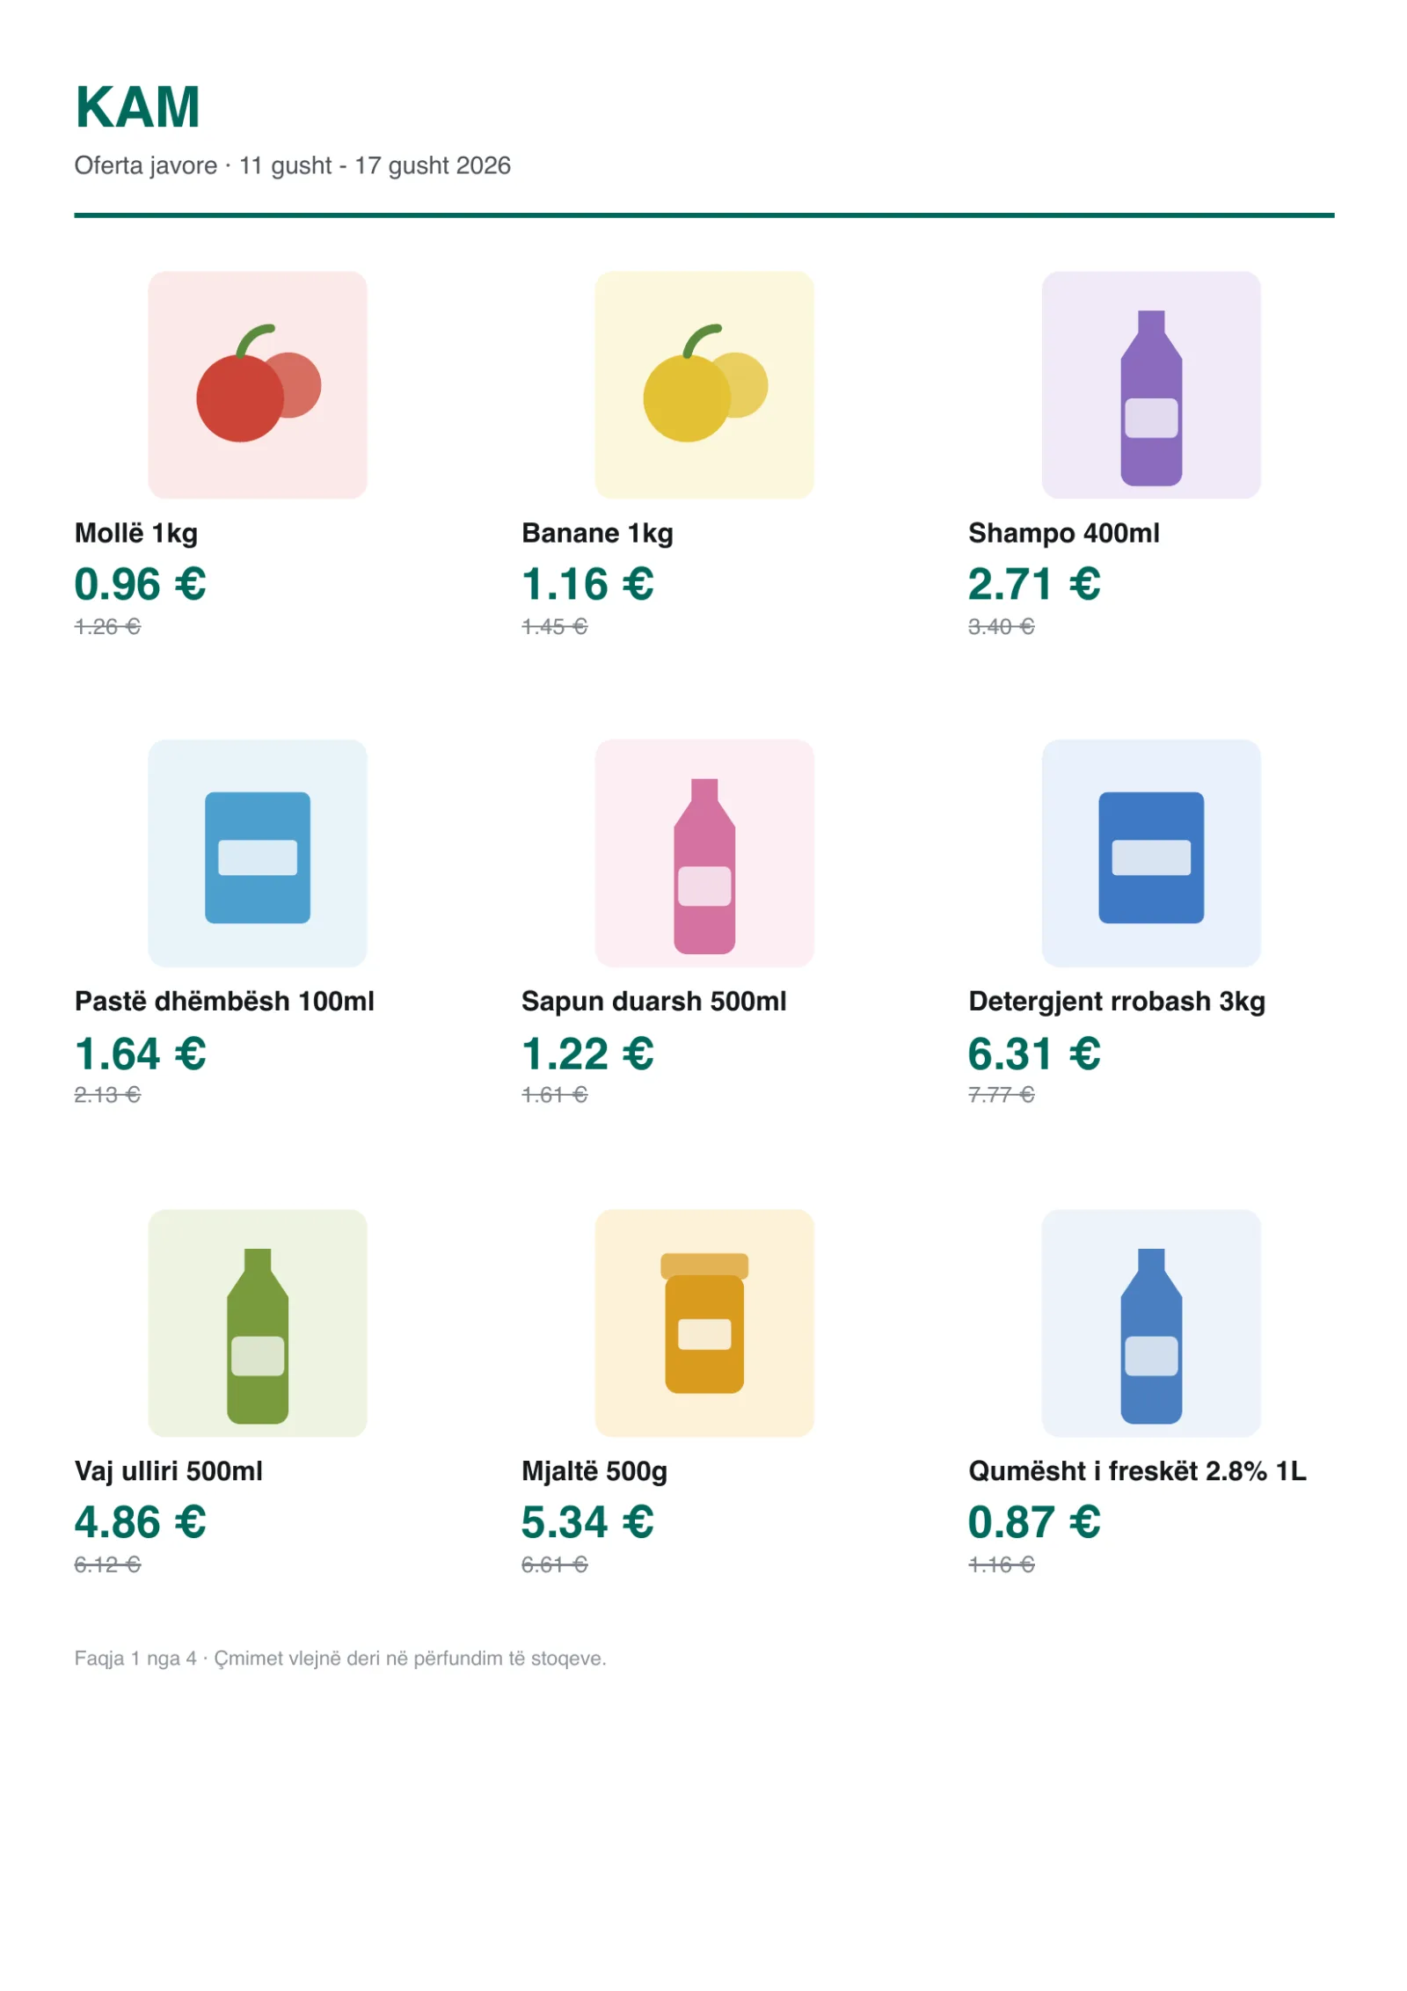1407x1991 pixels.
Task: Select the yellow banana product image
Action: (x=704, y=384)
